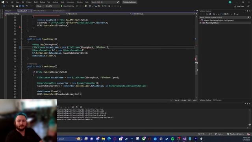252x142 pixels.
Task: Click the '0 references' link above LoadBinary
Action: tap(32, 64)
